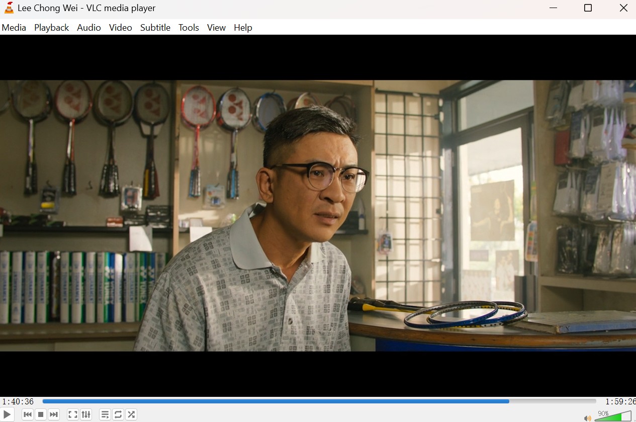Screen dimensions: 636x422
Task: Open the View menu
Action: (216, 28)
